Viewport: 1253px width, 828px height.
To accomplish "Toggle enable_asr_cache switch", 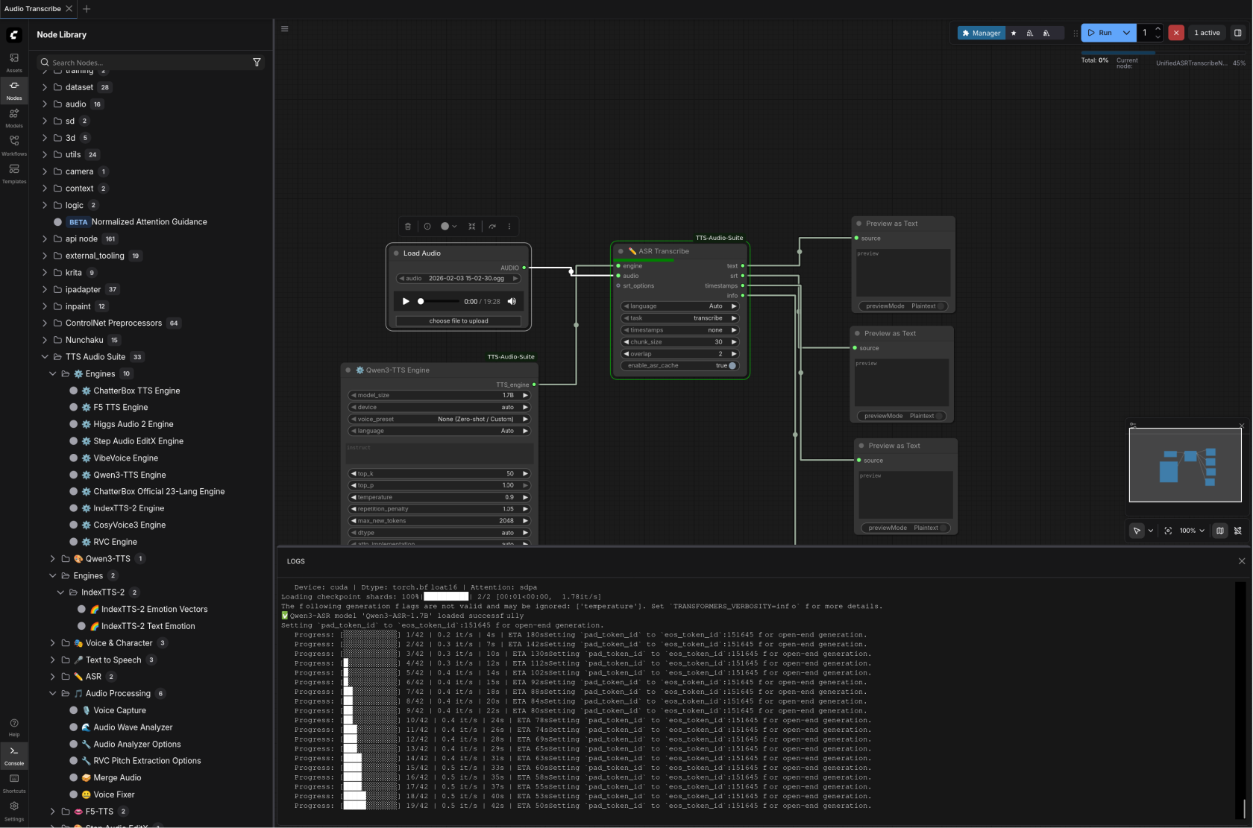I will (731, 366).
